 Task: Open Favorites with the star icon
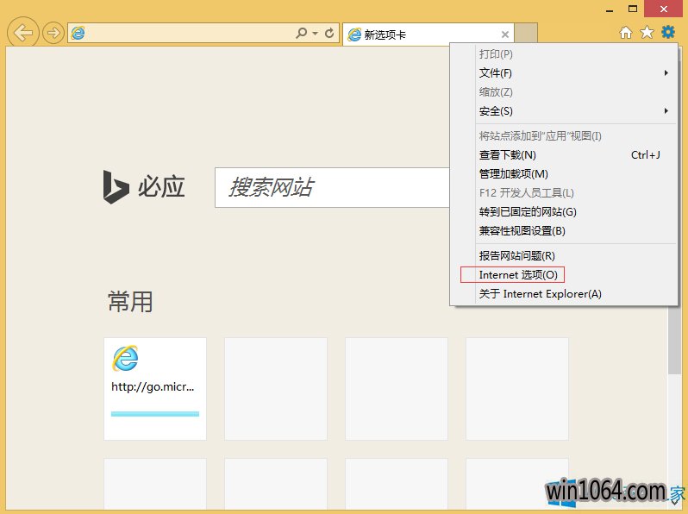tap(647, 32)
